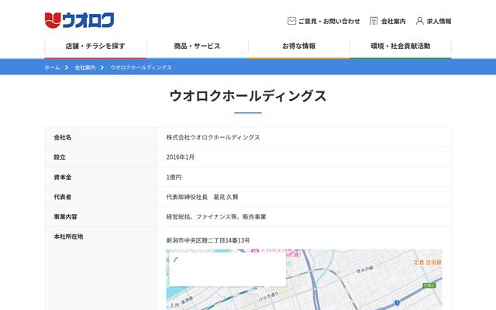The width and height of the screenshot is (496, 310).
Task: Select the 2016年1月 value
Action: pyautogui.click(x=181, y=157)
